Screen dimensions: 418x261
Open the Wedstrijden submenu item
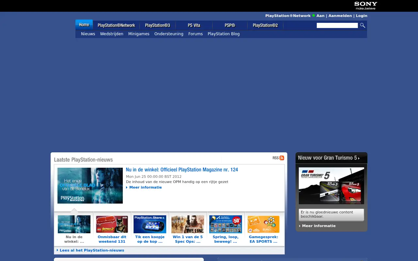pos(112,34)
